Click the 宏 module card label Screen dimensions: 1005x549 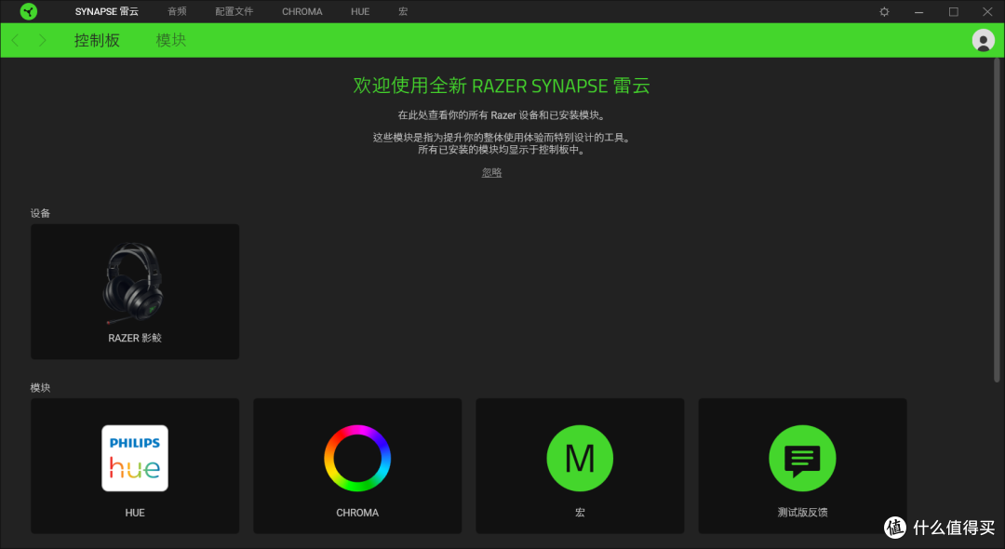(x=580, y=513)
